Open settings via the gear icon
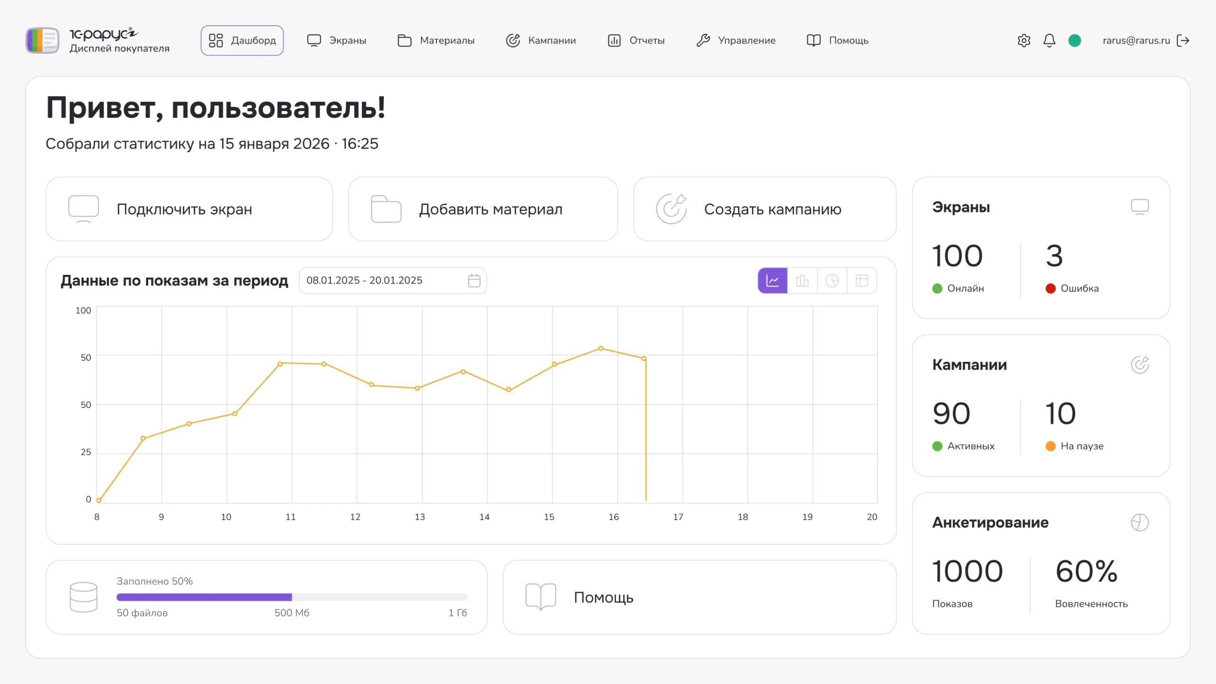 click(x=1024, y=40)
